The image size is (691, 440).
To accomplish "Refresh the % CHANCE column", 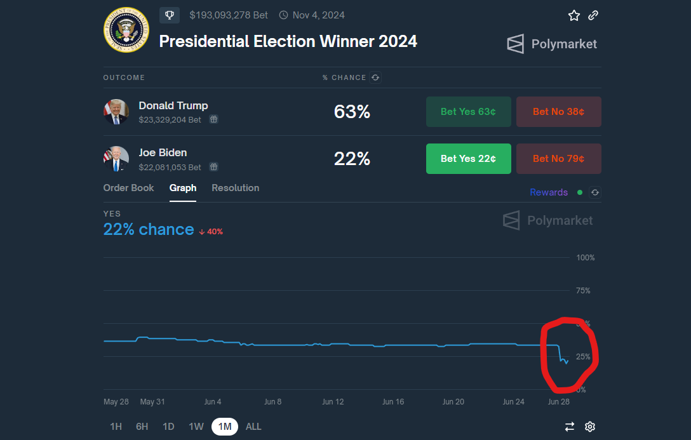I will click(375, 77).
